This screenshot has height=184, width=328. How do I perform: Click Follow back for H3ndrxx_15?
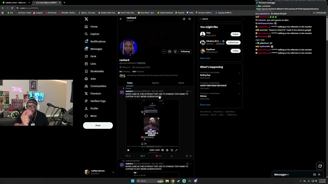[233, 42]
